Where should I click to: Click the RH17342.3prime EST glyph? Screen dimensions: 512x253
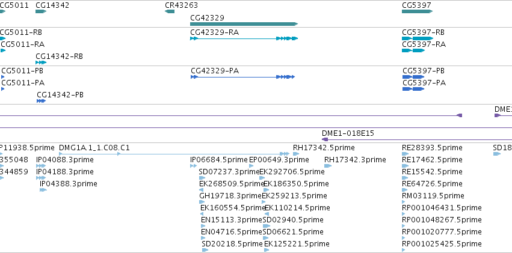tap(328, 166)
